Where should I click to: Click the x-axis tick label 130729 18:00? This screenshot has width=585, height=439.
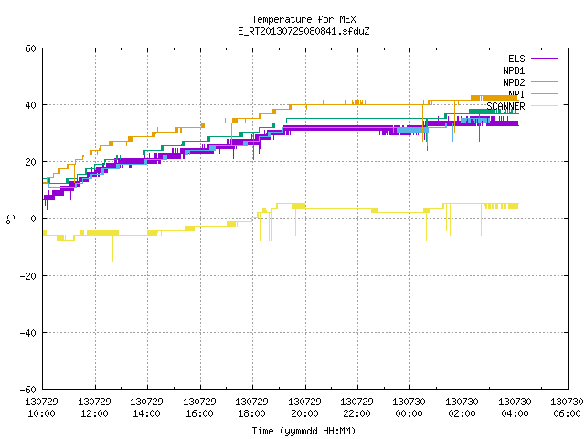(x=252, y=408)
